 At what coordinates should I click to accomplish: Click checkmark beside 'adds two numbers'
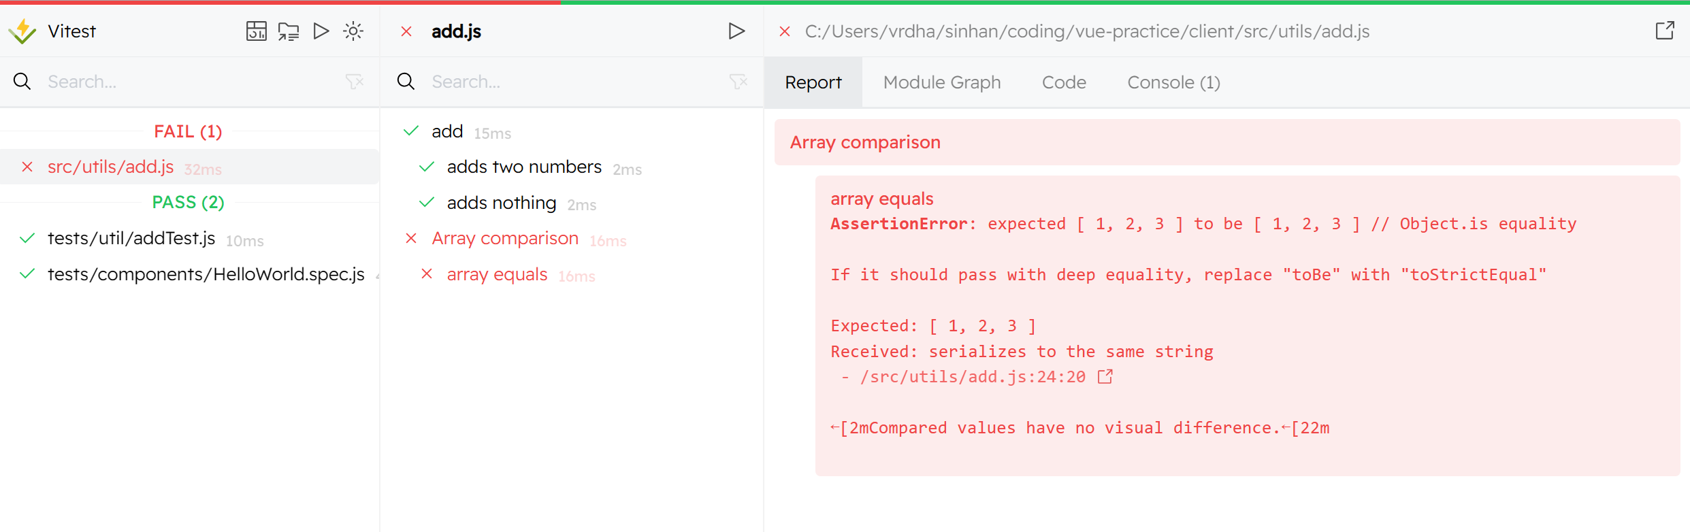pyautogui.click(x=427, y=167)
